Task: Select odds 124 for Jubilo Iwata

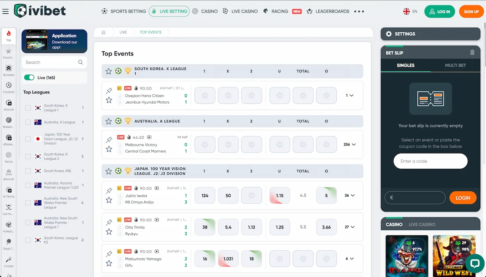Action: [x=205, y=195]
